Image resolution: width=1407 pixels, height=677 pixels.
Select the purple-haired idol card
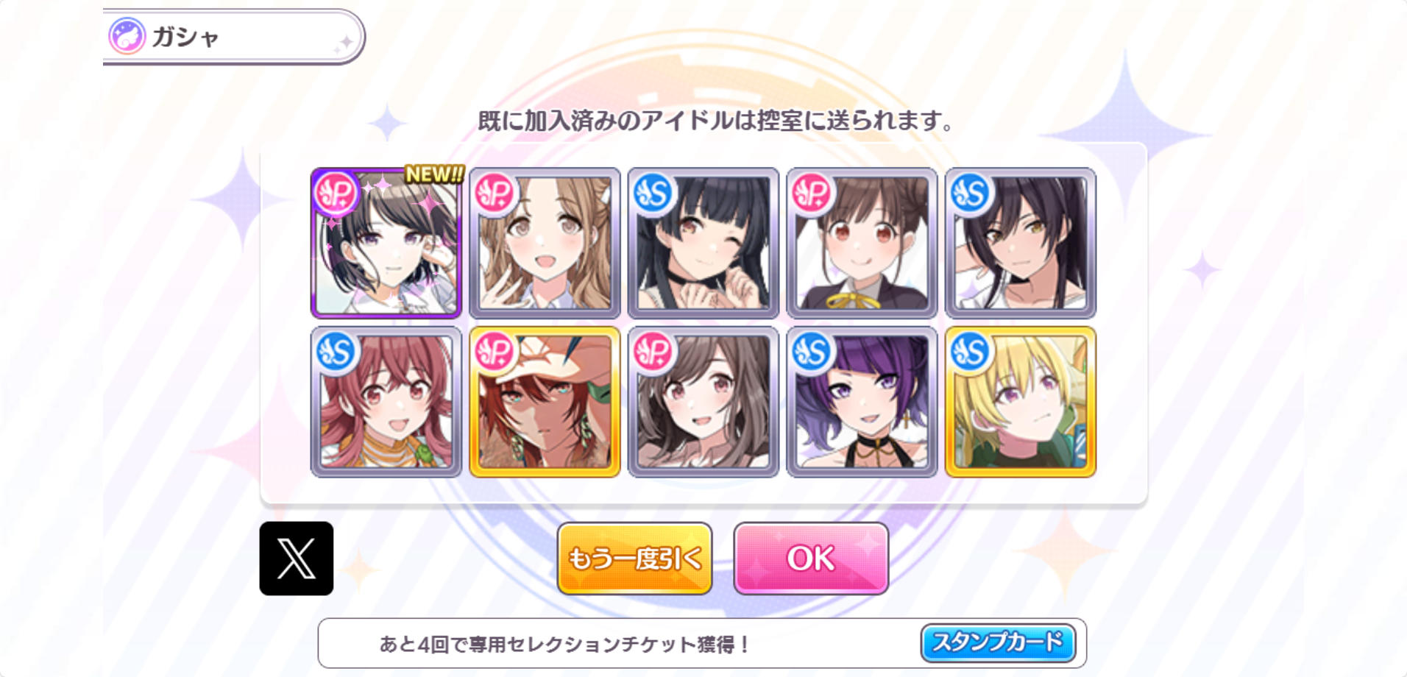(x=862, y=402)
